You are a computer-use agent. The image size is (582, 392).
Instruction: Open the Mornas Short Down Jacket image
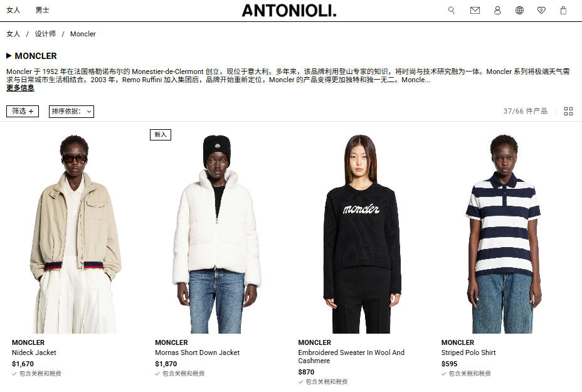(x=217, y=234)
